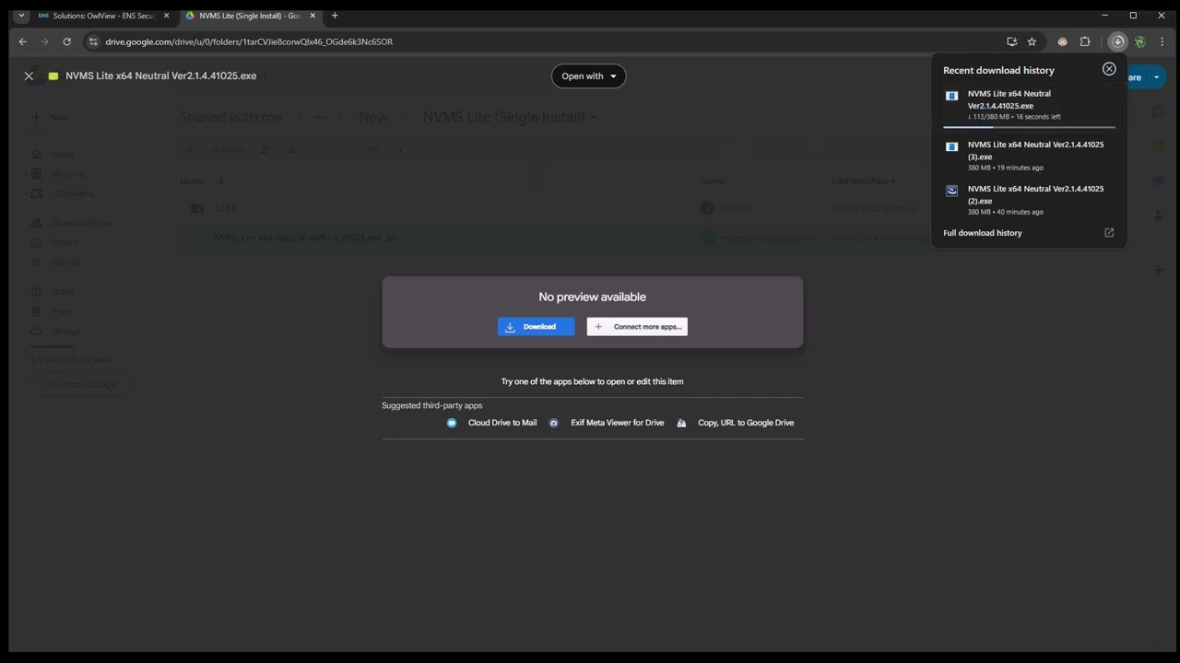Screen dimensions: 1180x663
Task: Open Cloud Drive to Mail app
Action: 491,423
